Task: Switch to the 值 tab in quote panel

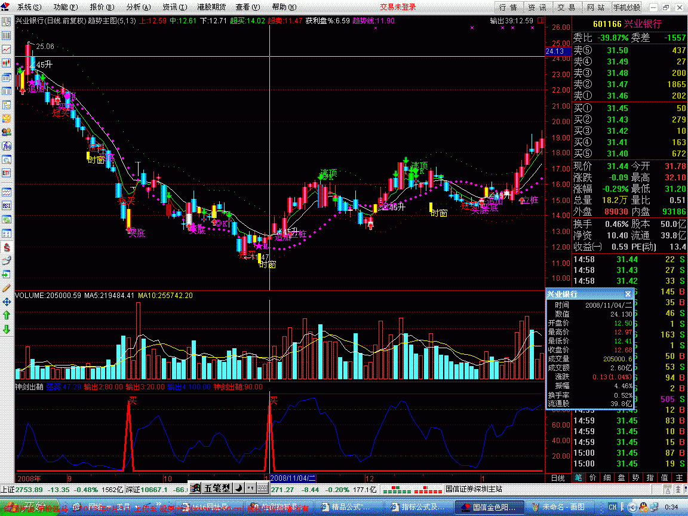Action: click(x=665, y=478)
